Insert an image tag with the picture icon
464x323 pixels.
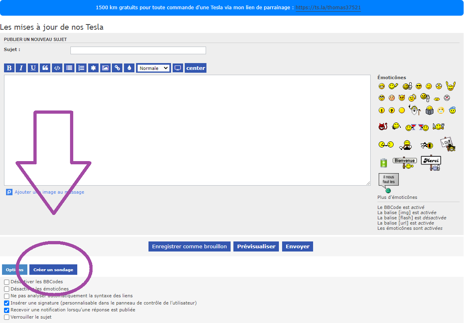(105, 68)
